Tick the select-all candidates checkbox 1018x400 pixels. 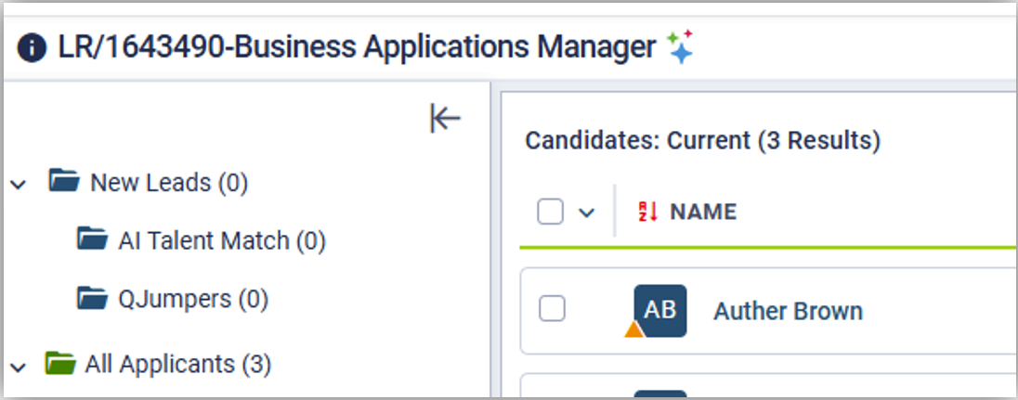point(551,212)
